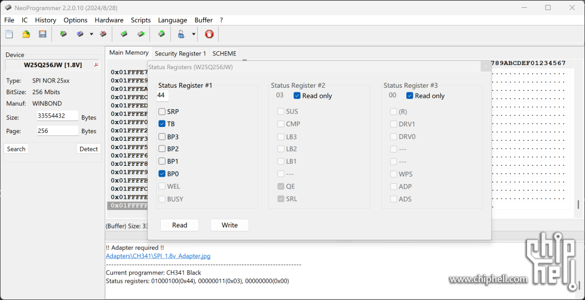
Task: Click the Page field showing 256
Action: click(x=58, y=131)
